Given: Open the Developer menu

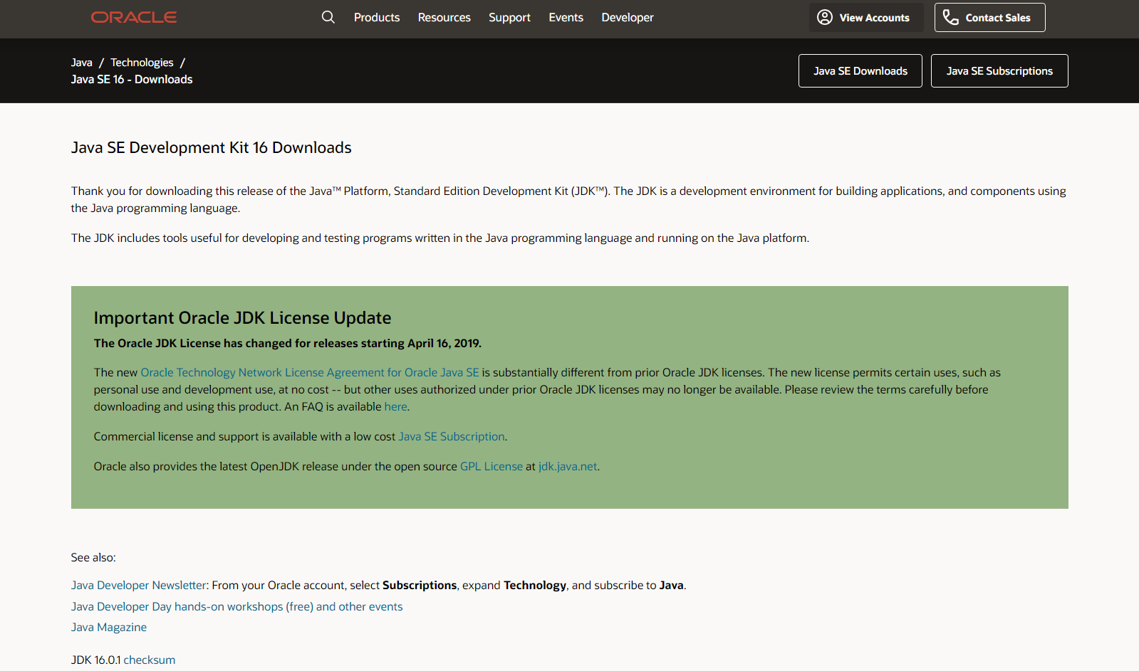Looking at the screenshot, I should [x=628, y=17].
